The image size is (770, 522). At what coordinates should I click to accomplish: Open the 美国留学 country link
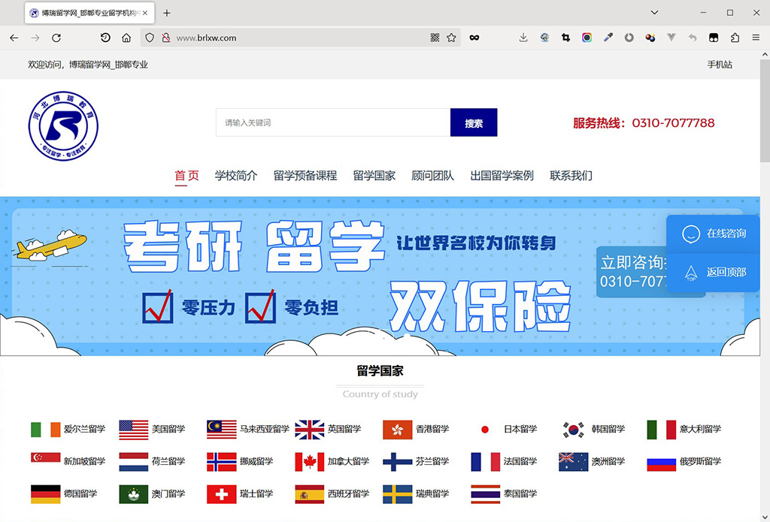click(168, 429)
